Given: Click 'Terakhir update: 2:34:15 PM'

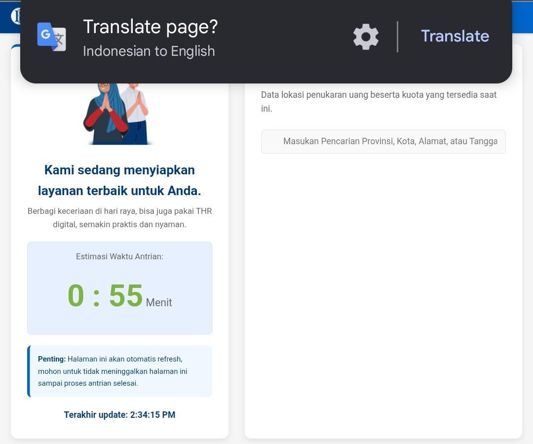Looking at the screenshot, I should 119,415.
